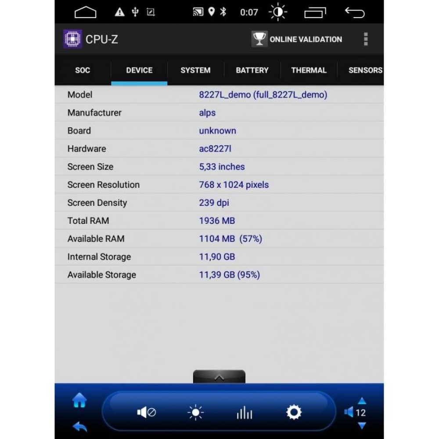
Task: Tap the Bluetooth status icon
Action: pos(223,12)
